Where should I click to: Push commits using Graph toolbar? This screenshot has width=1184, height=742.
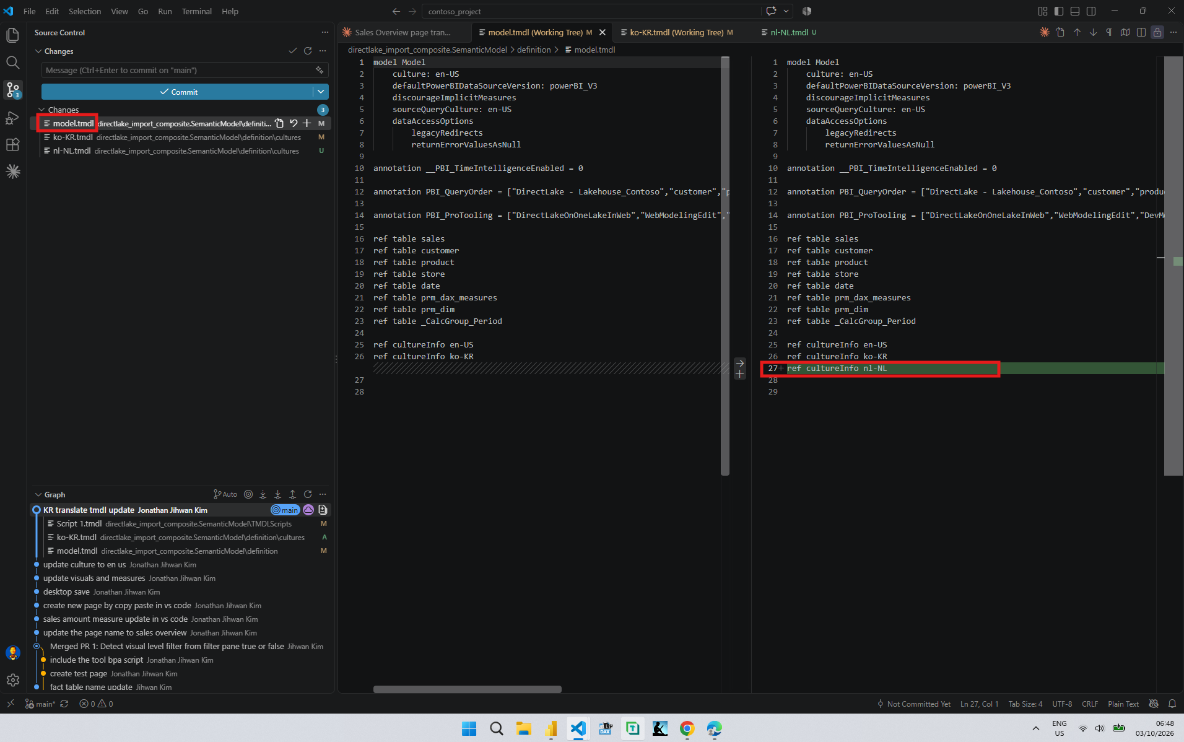292,494
